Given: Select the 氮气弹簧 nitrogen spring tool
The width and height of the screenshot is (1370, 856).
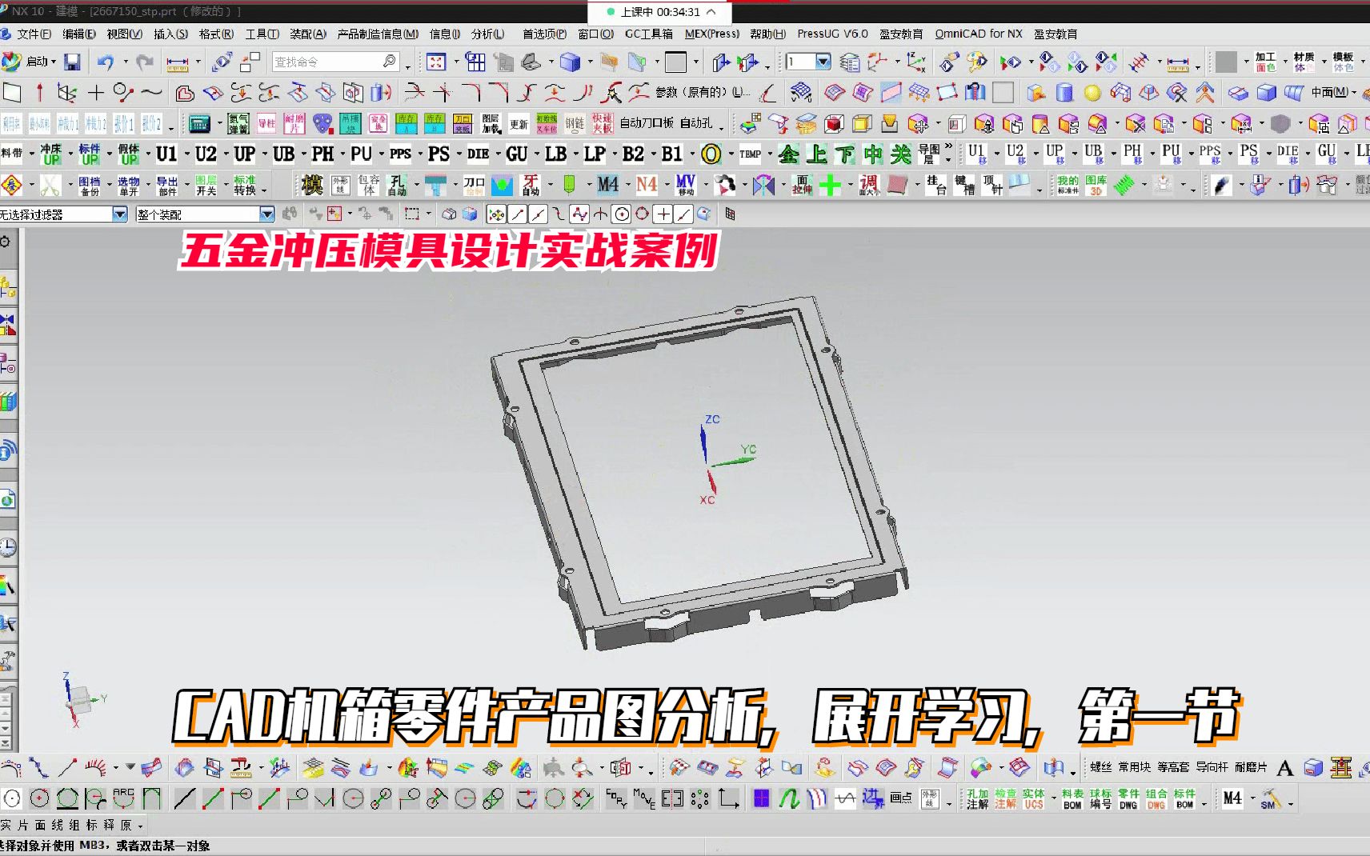Looking at the screenshot, I should coord(238,125).
